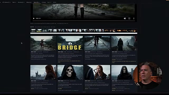Open the video player's three-dot menu

click(x=134, y=18)
